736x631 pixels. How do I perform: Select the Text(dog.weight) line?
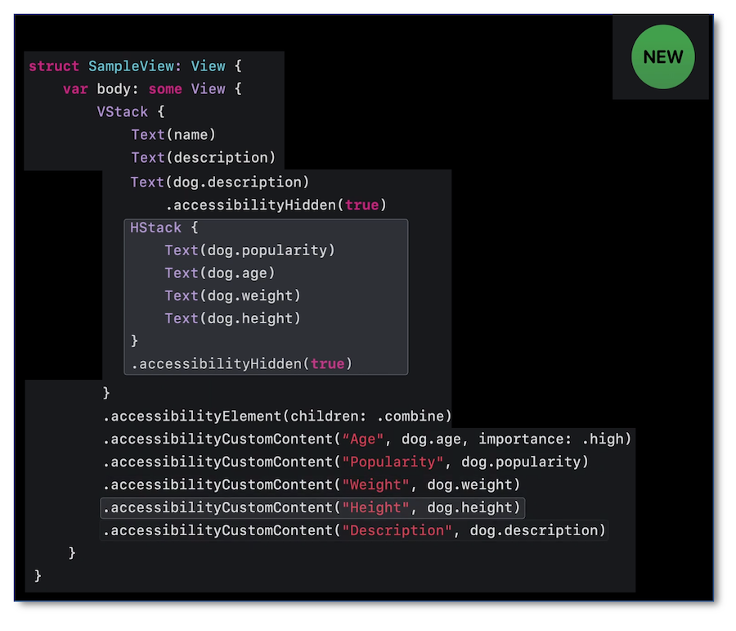point(232,295)
